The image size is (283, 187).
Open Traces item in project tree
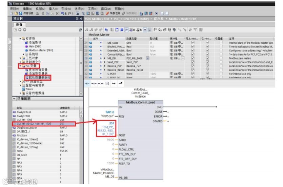click(x=29, y=89)
